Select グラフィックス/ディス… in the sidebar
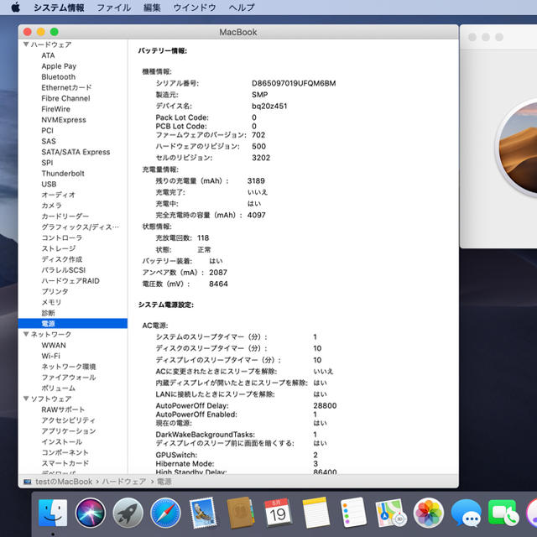Screen dimensions: 537x537 (81, 227)
